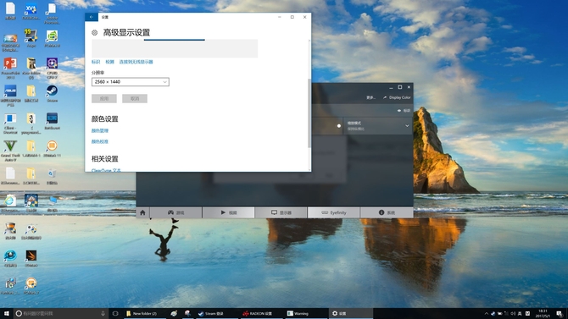Click the Cortana search box on the taskbar
This screenshot has width=568, height=319.
tap(61, 313)
